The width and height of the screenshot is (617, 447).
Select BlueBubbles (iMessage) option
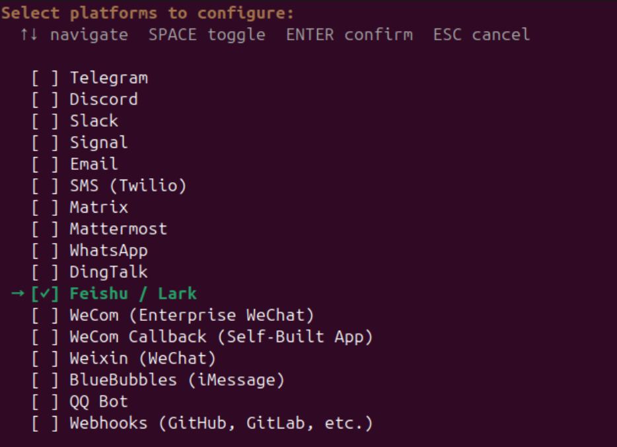click(177, 380)
